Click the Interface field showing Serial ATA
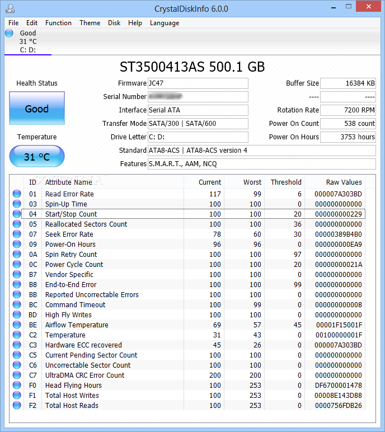Screen dimensions: 385x432 click(198, 110)
